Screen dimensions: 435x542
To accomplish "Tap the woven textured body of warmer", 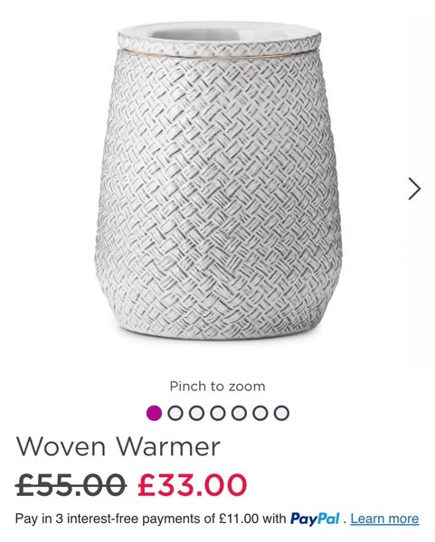I will pos(218,193).
